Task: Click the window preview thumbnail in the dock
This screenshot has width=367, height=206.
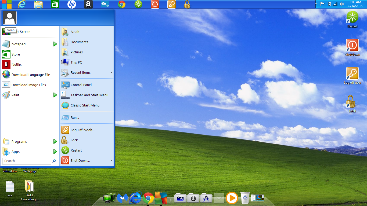Action: (x=258, y=198)
